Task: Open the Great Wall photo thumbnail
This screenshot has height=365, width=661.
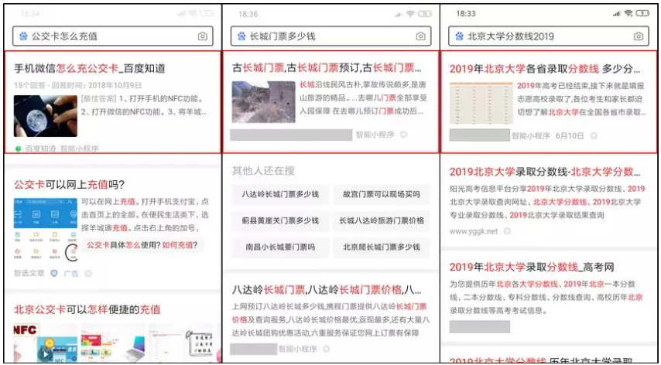Action: (x=263, y=102)
